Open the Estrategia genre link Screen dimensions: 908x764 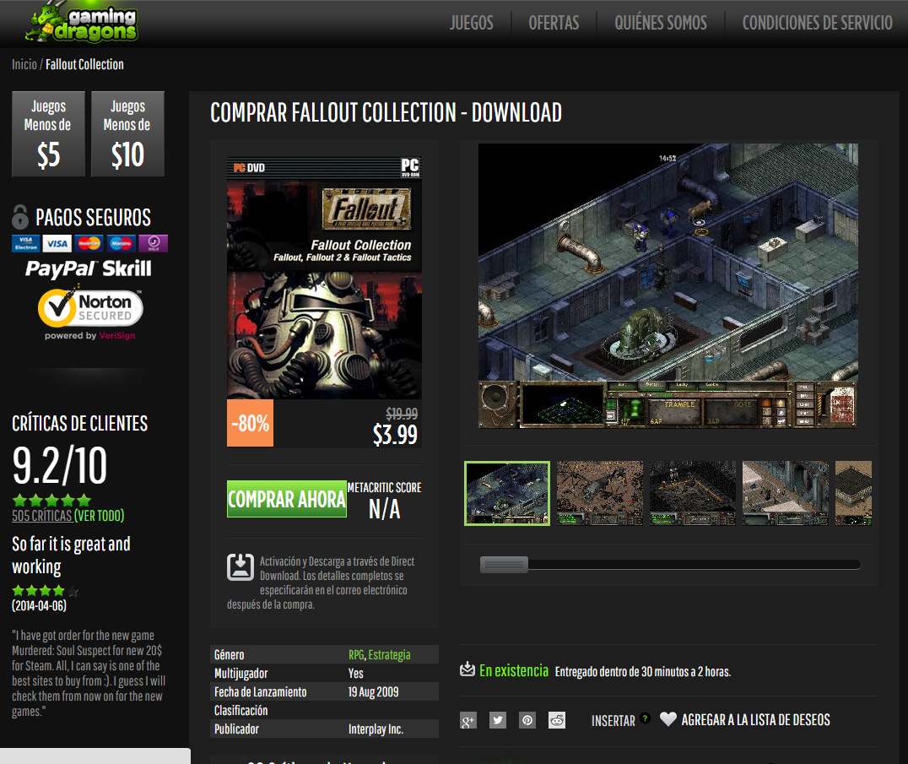click(x=389, y=654)
